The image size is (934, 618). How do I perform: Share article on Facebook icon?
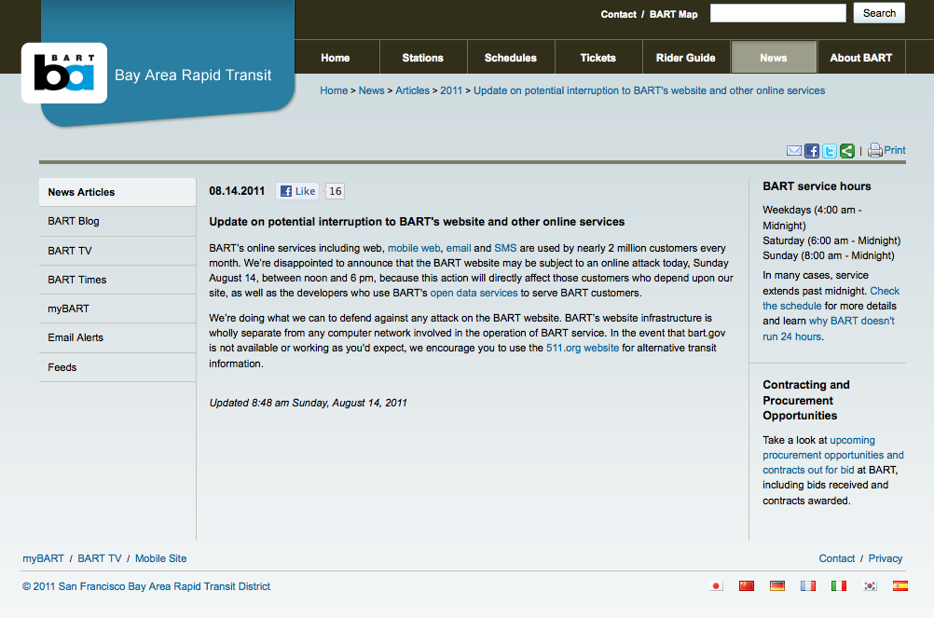point(812,151)
